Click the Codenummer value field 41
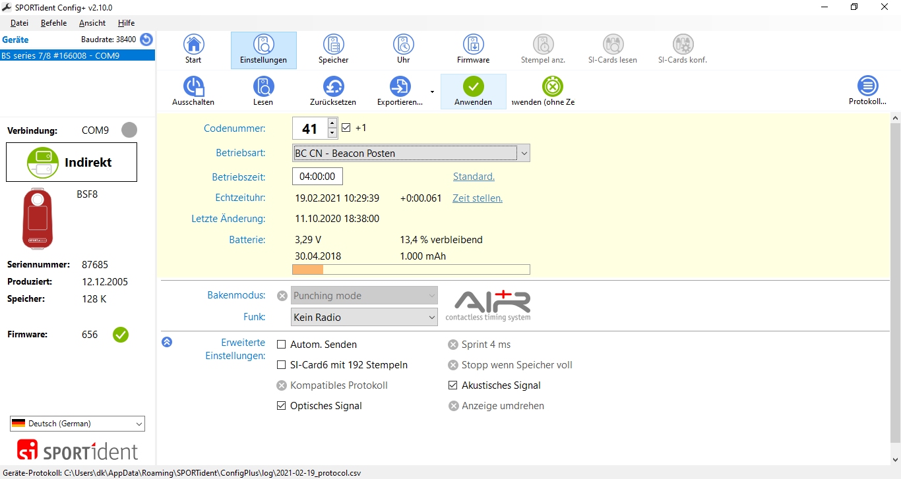The height and width of the screenshot is (479, 901). [309, 128]
